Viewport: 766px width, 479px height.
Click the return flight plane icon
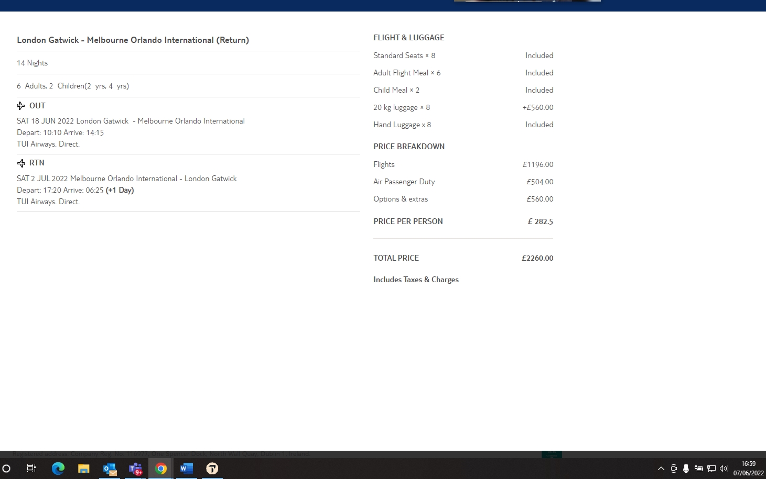coord(21,163)
